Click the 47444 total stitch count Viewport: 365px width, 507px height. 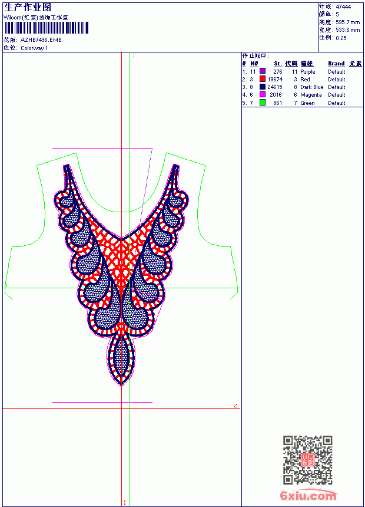click(x=343, y=7)
